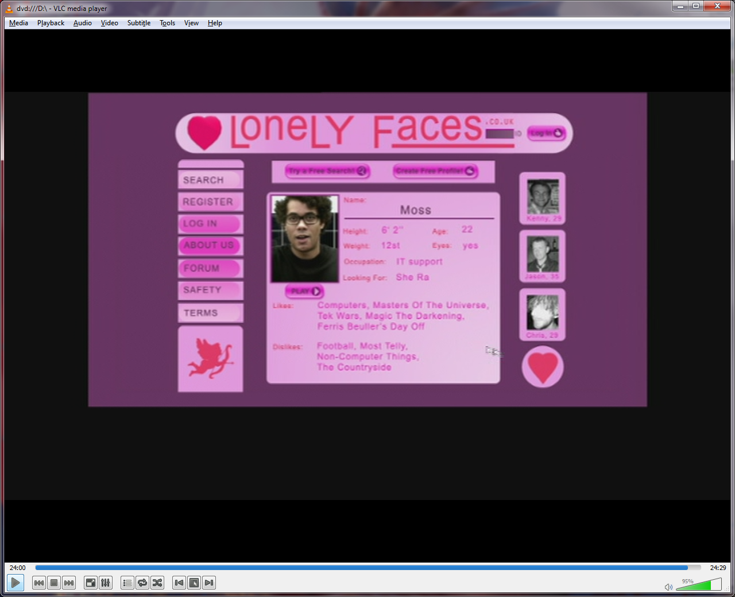This screenshot has width=735, height=597.
Task: Toggle loop/repeat mode
Action: (142, 583)
